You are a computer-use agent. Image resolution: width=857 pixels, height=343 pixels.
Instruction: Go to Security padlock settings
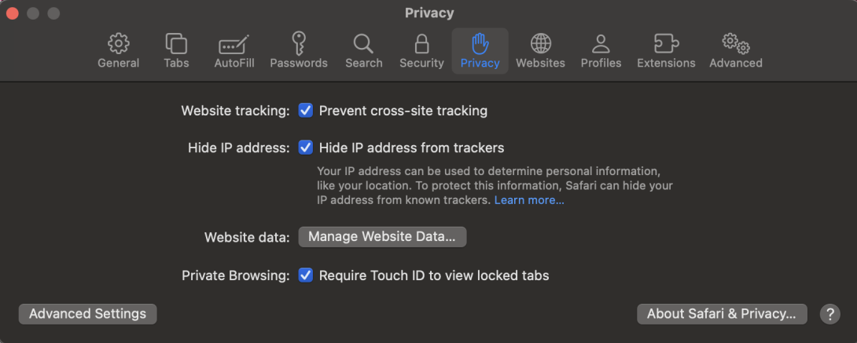coord(421,50)
